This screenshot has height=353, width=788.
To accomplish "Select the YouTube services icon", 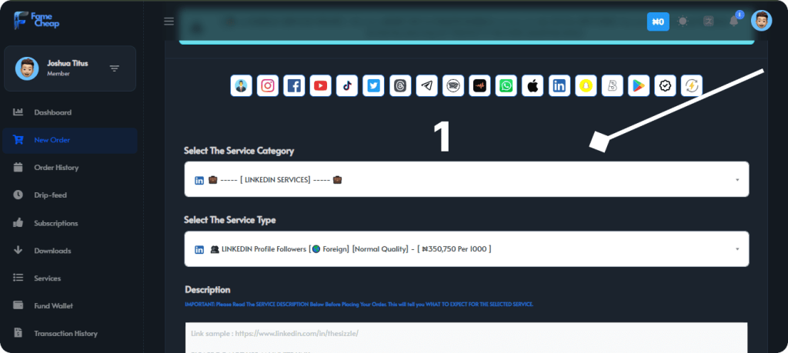I will 321,86.
